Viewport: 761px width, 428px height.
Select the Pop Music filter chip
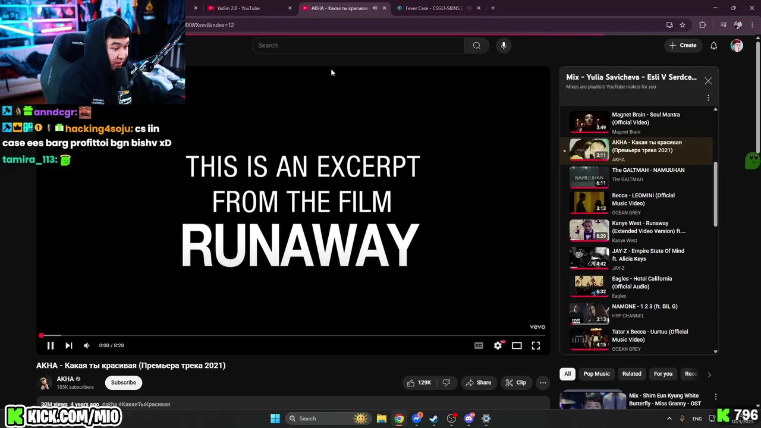pos(596,374)
